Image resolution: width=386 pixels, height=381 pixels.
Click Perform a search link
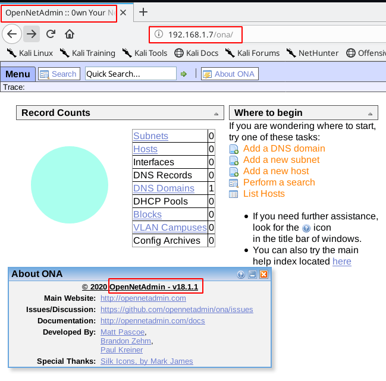[279, 182]
